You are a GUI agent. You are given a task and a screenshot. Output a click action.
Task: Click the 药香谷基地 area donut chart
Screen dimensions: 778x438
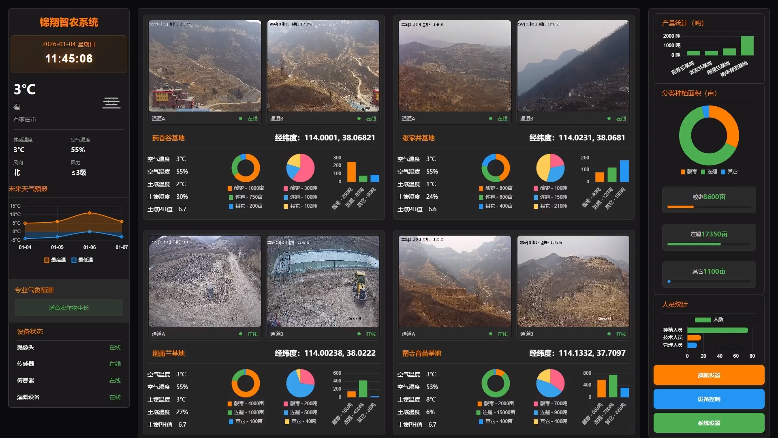click(246, 168)
